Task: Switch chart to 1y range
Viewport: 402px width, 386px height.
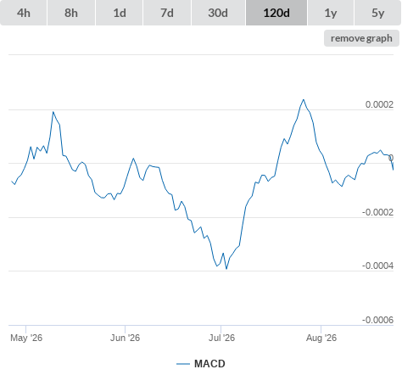Action: point(331,13)
